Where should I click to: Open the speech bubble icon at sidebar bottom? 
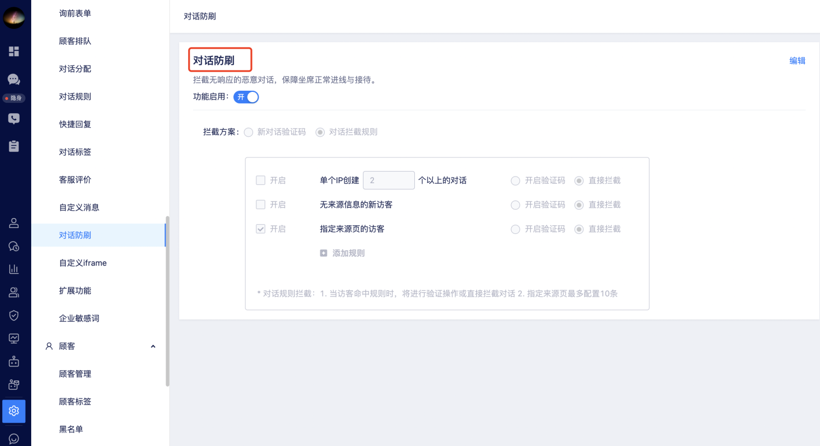14,439
